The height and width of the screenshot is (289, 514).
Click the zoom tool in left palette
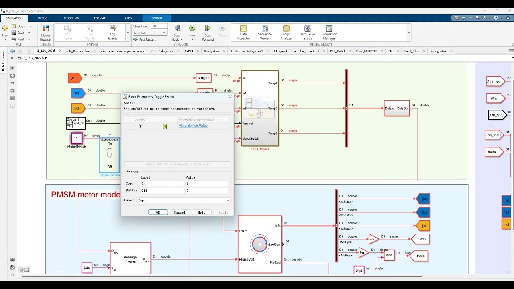[x=13, y=68]
